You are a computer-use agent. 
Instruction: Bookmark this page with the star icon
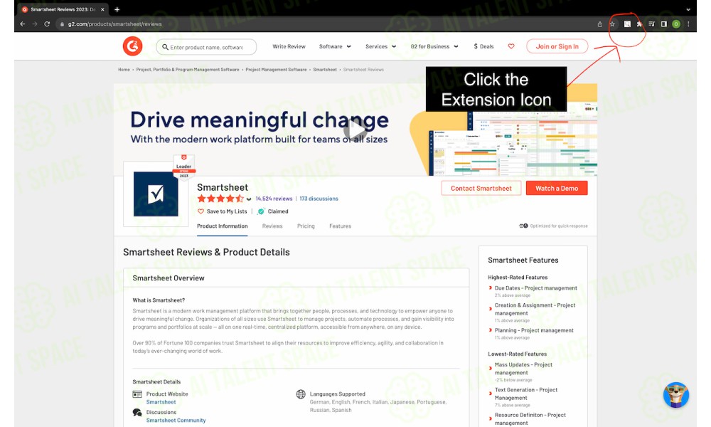pos(612,24)
